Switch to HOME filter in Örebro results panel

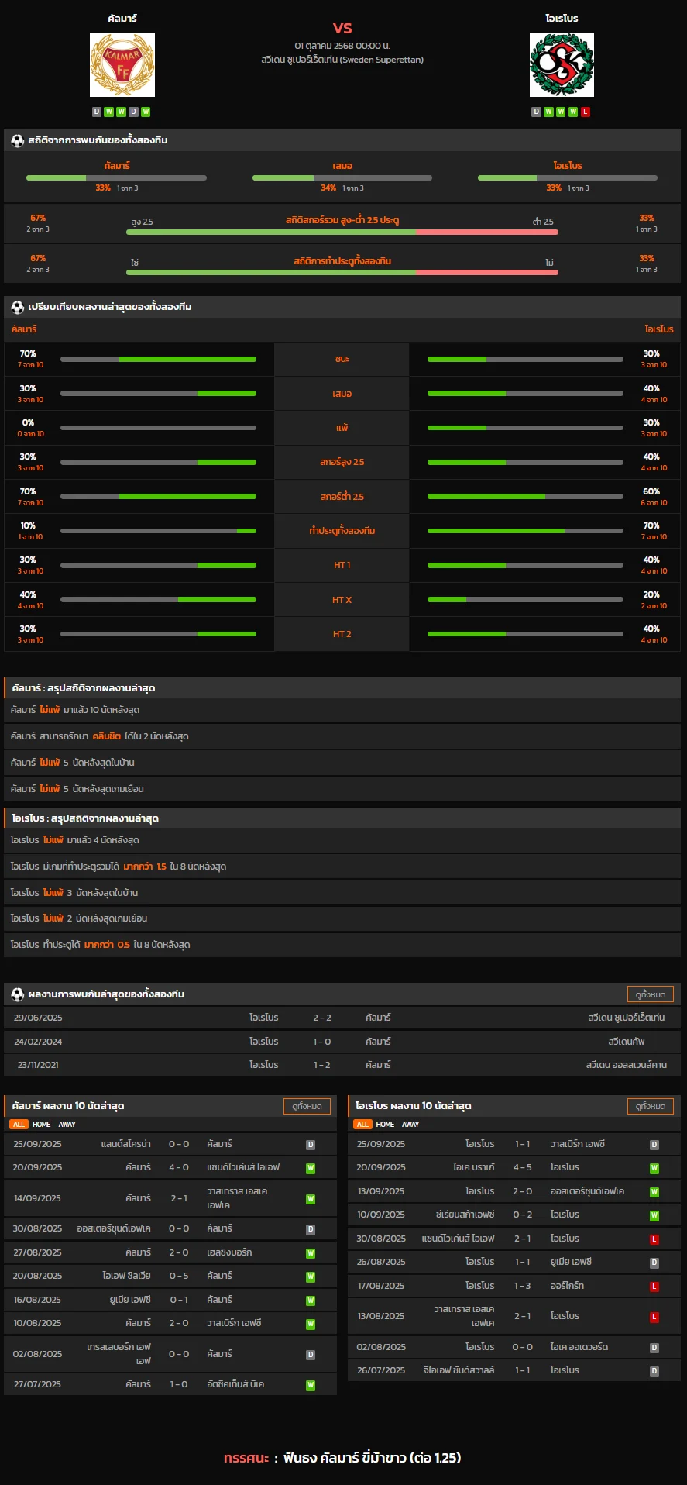(385, 1125)
